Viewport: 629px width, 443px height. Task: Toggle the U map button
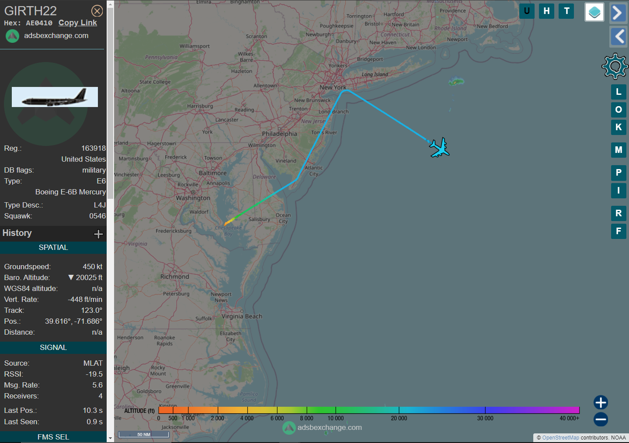527,11
